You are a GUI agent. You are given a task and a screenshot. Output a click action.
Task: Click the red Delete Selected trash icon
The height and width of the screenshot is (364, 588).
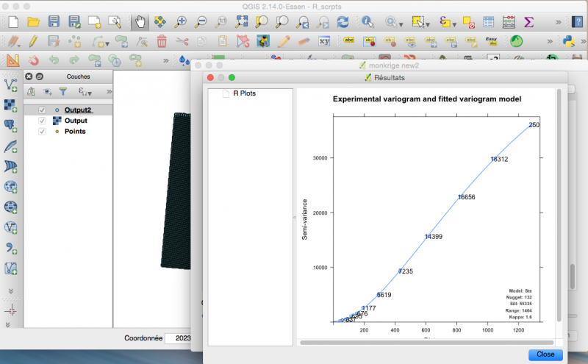162,40
